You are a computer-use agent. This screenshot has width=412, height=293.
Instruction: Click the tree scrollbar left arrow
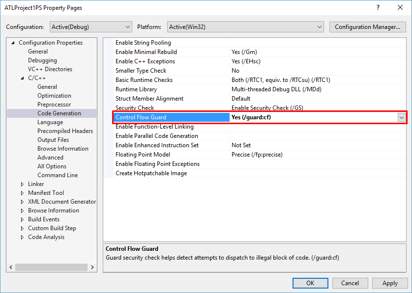[11, 267]
